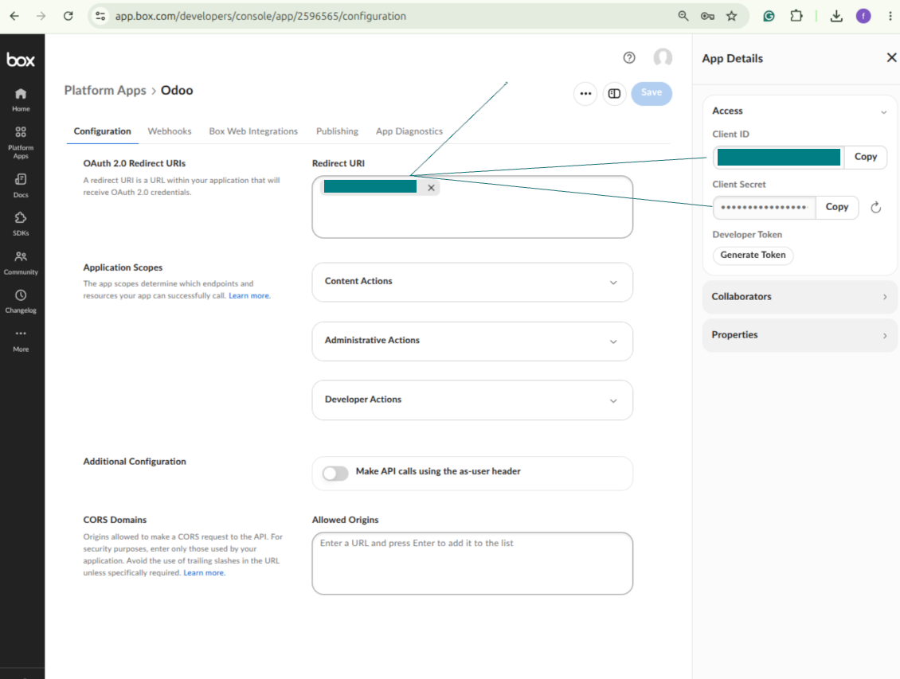Click More in the sidebar
The height and width of the screenshot is (679, 900).
point(21,341)
